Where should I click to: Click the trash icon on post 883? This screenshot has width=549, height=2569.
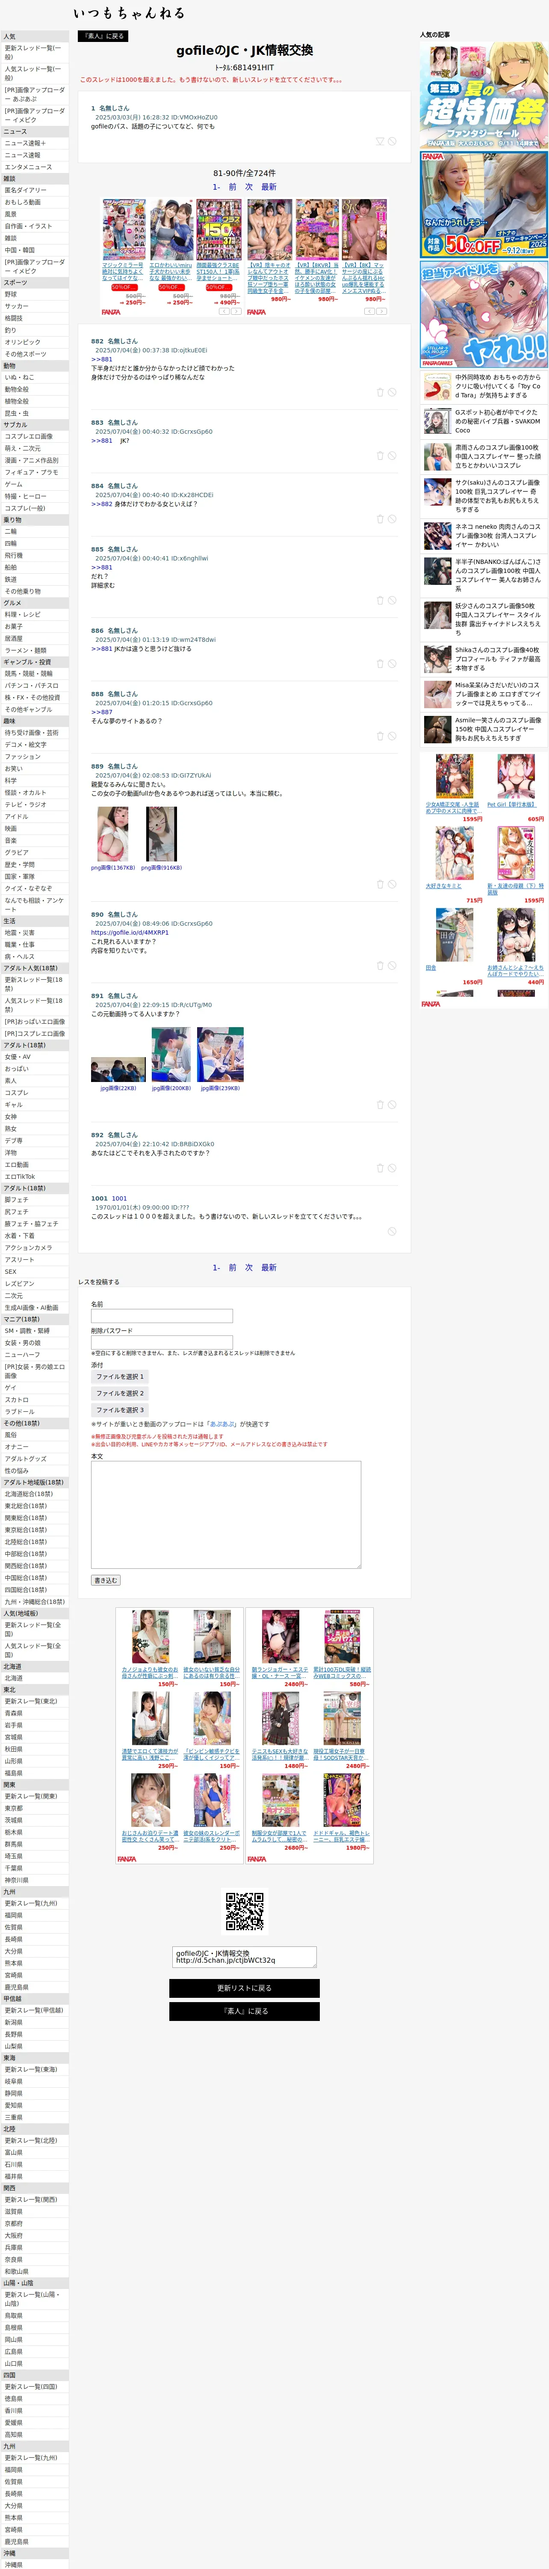coord(380,455)
